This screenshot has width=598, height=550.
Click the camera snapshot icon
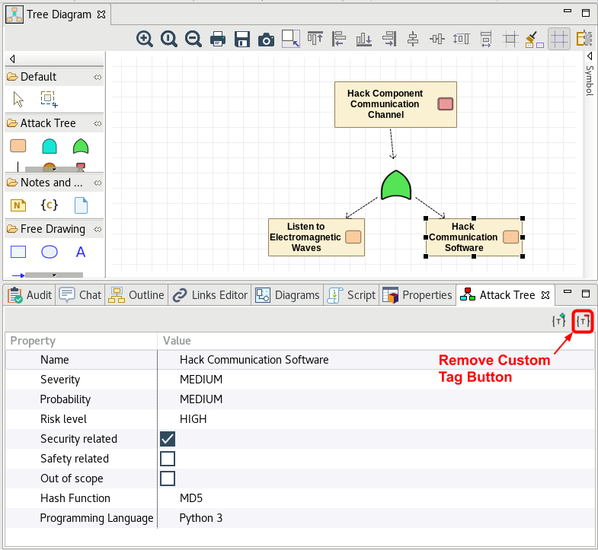pos(266,39)
